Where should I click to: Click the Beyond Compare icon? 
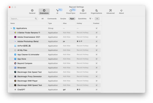[x=15, y=63]
